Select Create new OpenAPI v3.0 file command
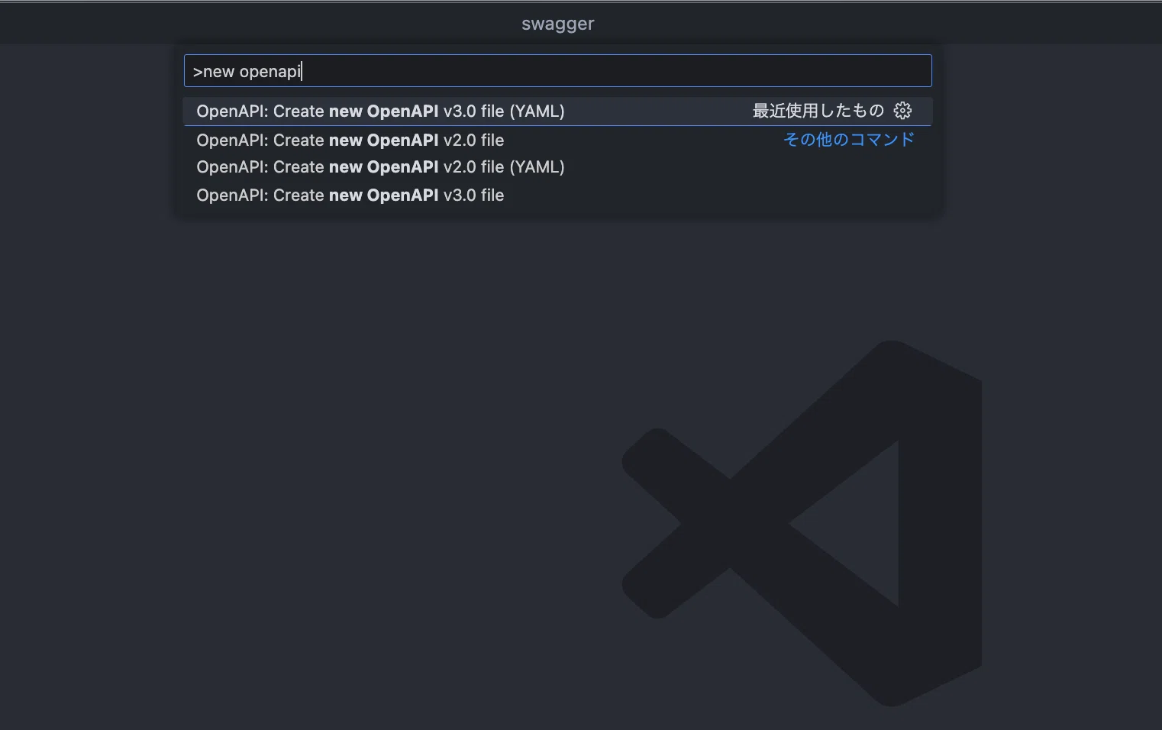 [x=557, y=195]
